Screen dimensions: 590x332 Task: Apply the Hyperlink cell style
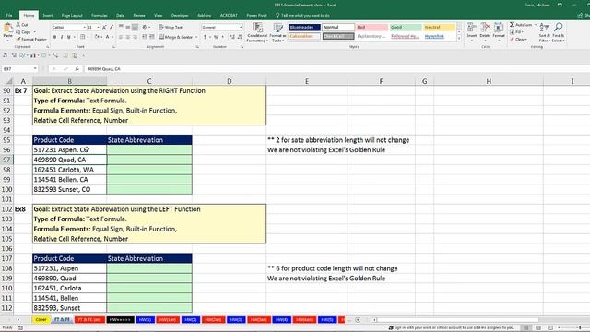[x=439, y=36]
